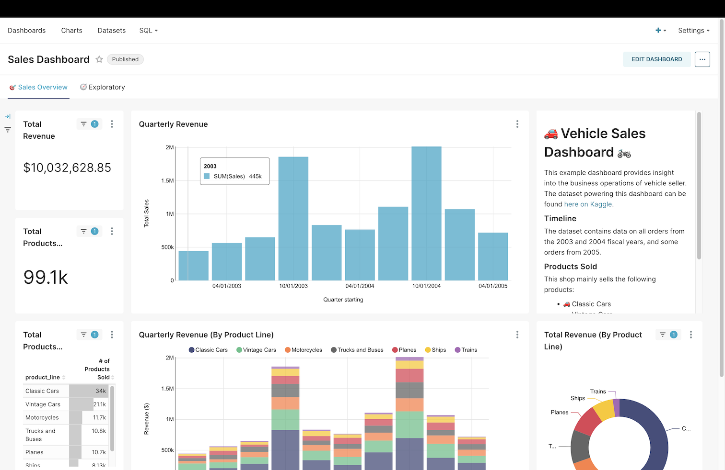Image resolution: width=725 pixels, height=470 pixels.
Task: Click the 10.8k value in products table
Action: click(99, 431)
